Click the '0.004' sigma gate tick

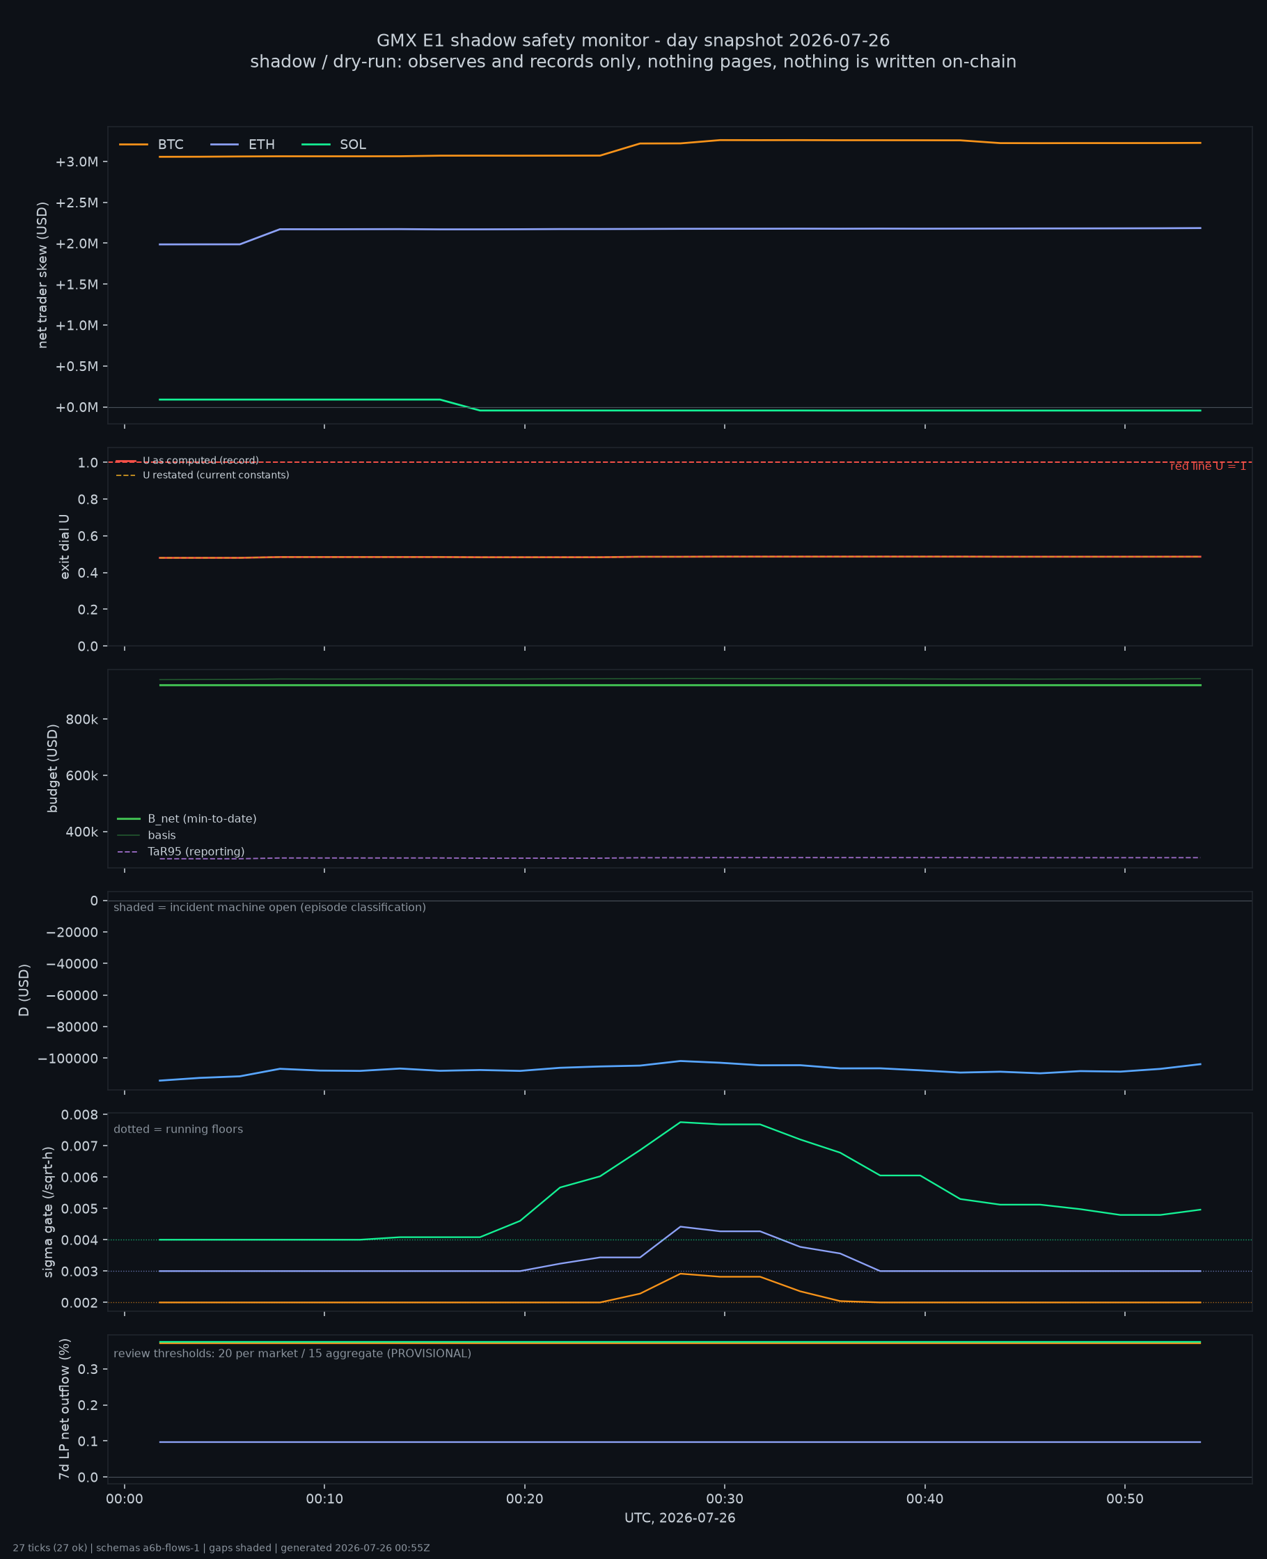tap(79, 1240)
